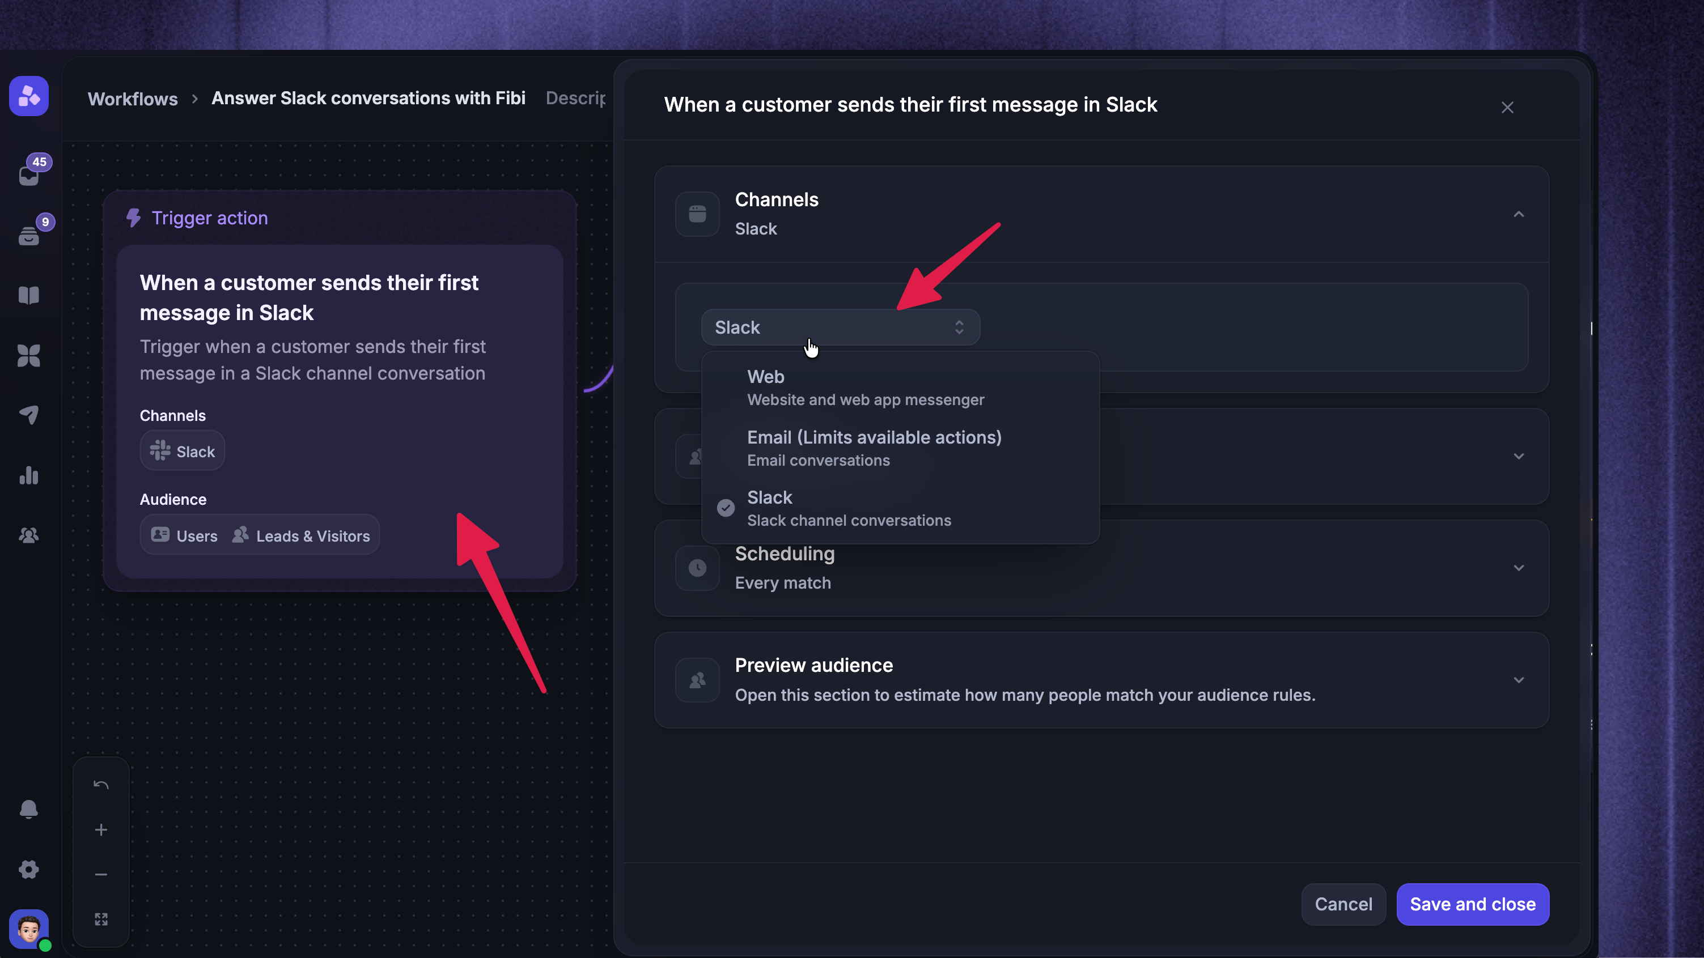1704x958 pixels.
Task: Select the Slack channel conversations option
Action: [900, 508]
